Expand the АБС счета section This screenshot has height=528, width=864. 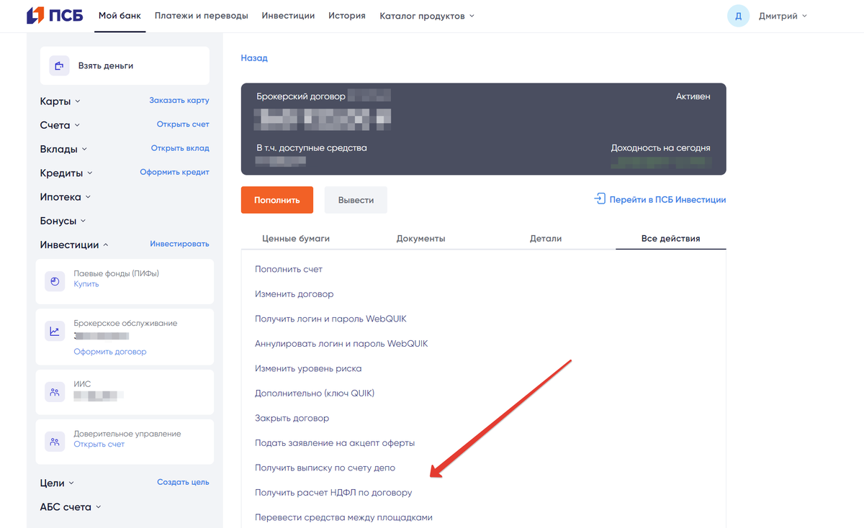[x=71, y=506]
